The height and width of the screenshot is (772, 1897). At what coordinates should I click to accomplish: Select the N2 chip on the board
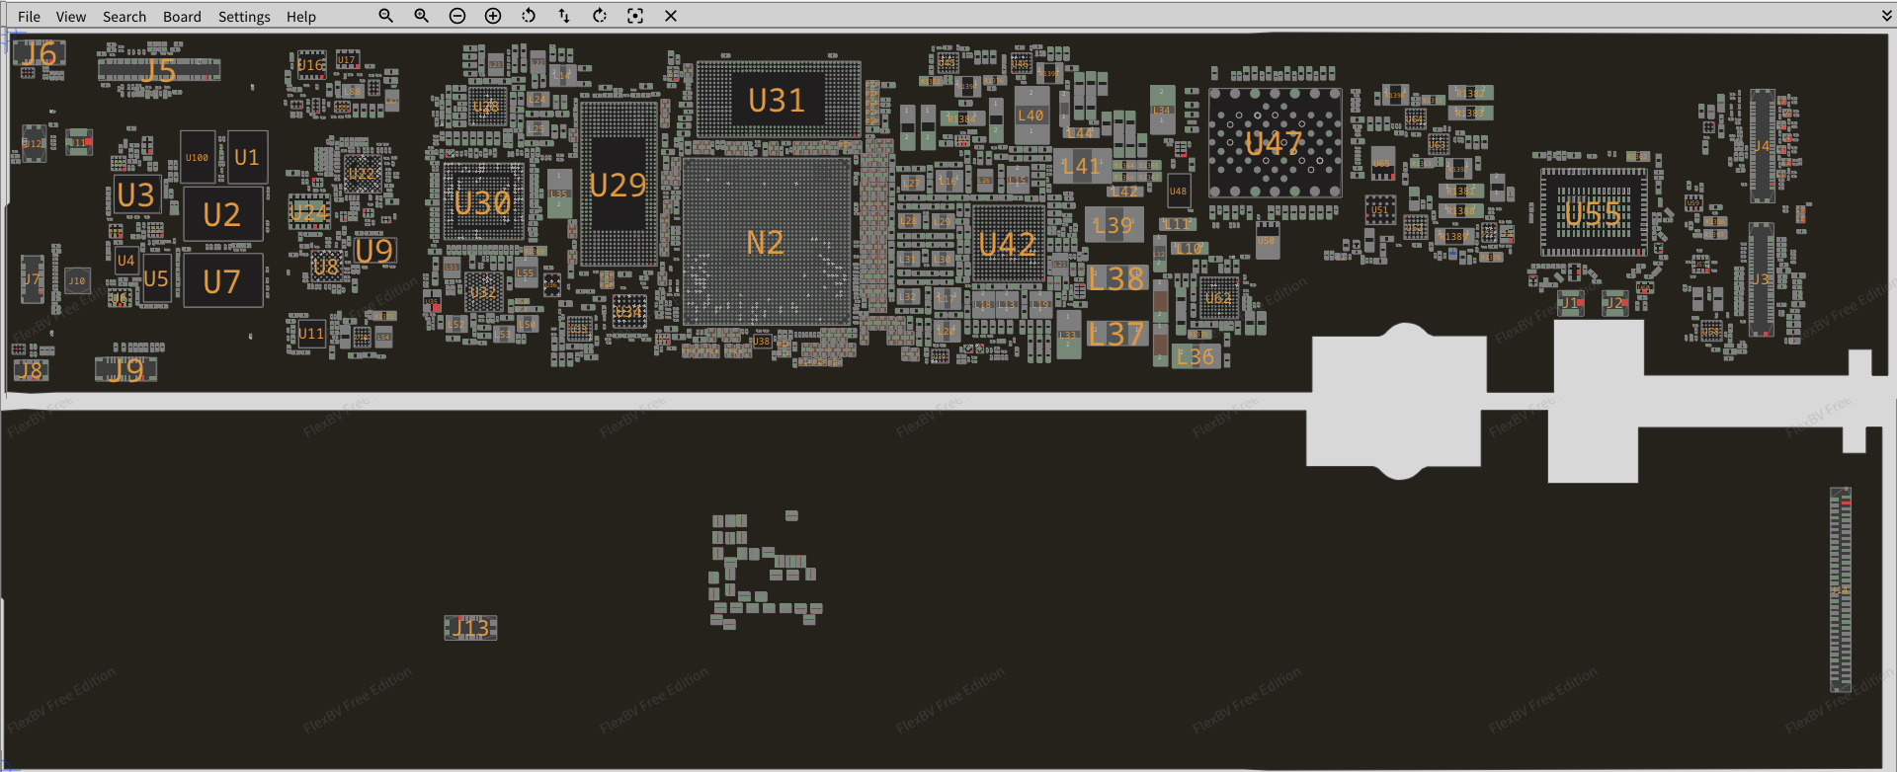click(x=766, y=242)
